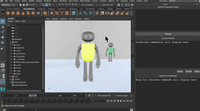Select the Move tool in toolbox

point(3,37)
